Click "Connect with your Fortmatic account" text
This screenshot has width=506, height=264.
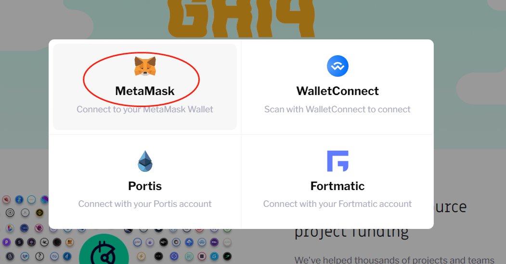coord(337,204)
